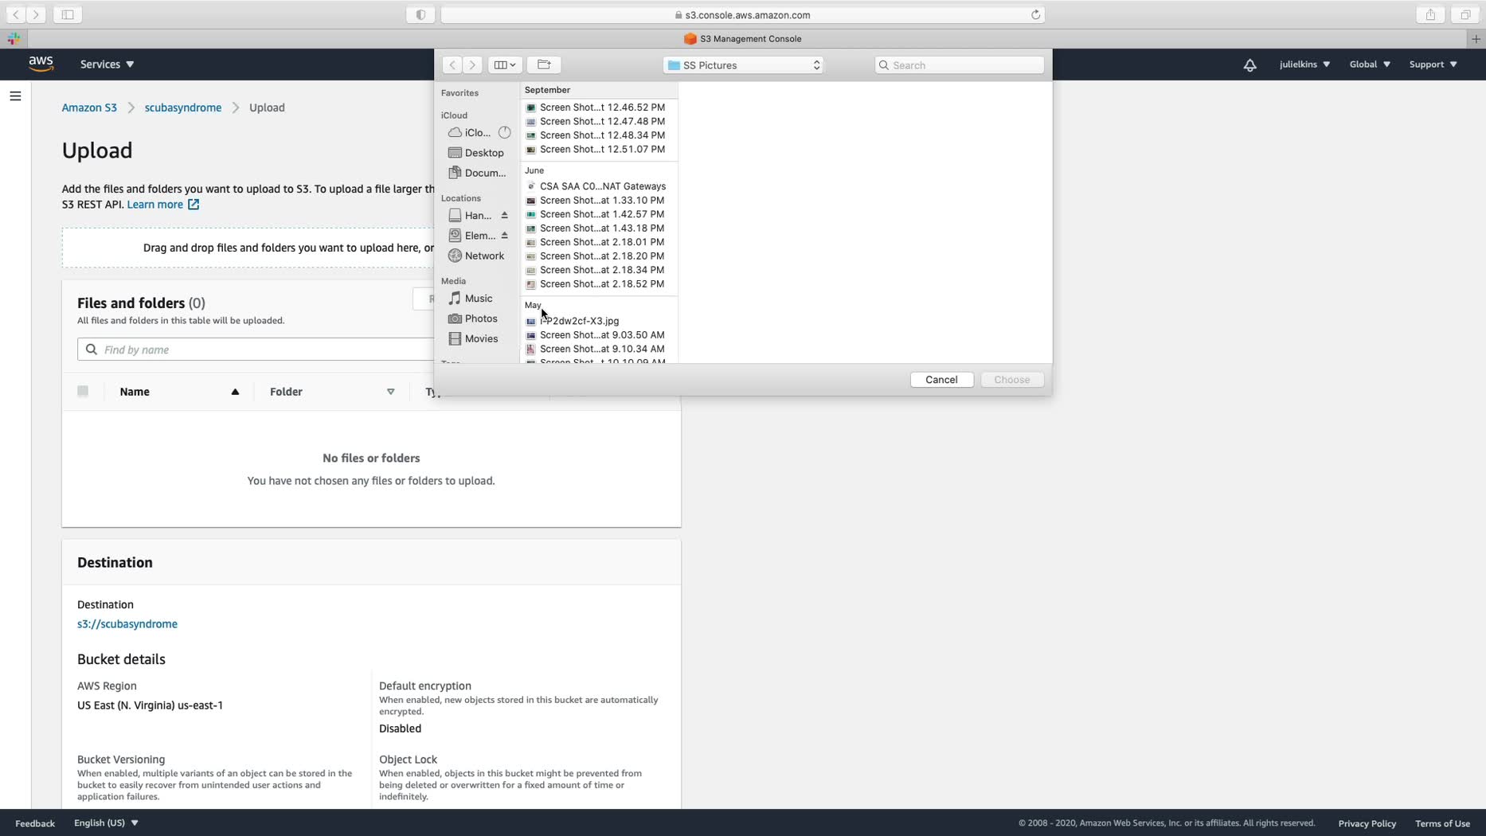This screenshot has height=836, width=1486.
Task: Select CSA SAA C0...NAT Gateways file
Action: (x=598, y=186)
